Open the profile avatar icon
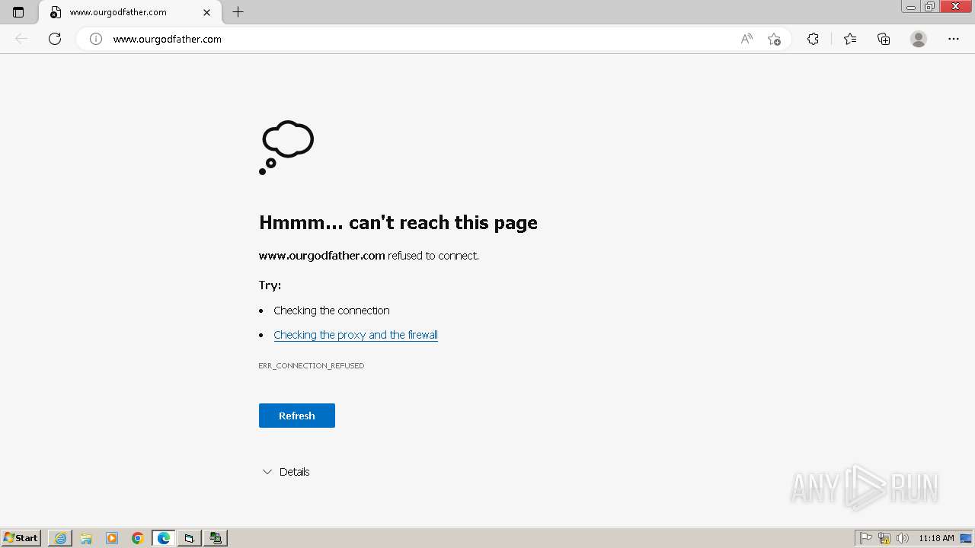The image size is (975, 548). click(919, 39)
